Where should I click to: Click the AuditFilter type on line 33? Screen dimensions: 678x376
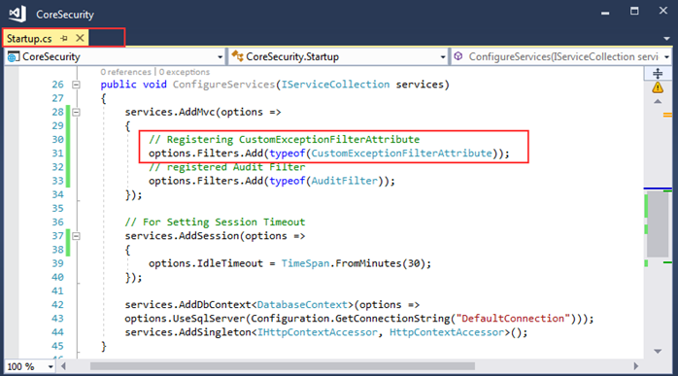[x=344, y=181]
